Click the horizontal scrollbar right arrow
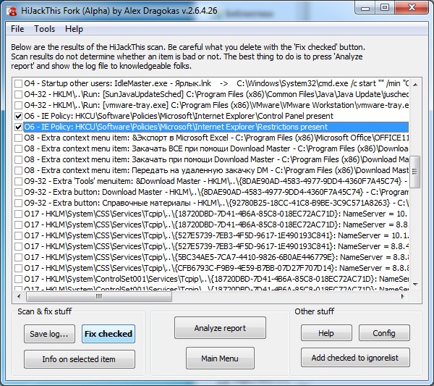Image resolution: width=434 pixels, height=386 pixels. click(x=402, y=296)
